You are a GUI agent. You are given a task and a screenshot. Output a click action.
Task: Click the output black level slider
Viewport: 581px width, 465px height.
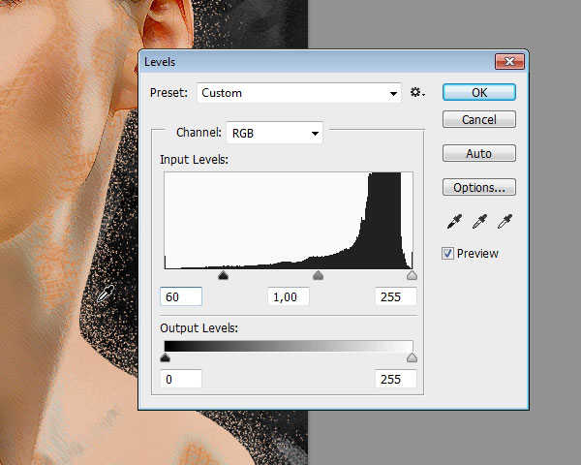tap(165, 357)
